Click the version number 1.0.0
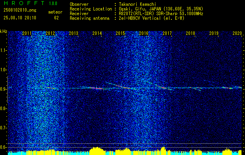 coord(53,3)
